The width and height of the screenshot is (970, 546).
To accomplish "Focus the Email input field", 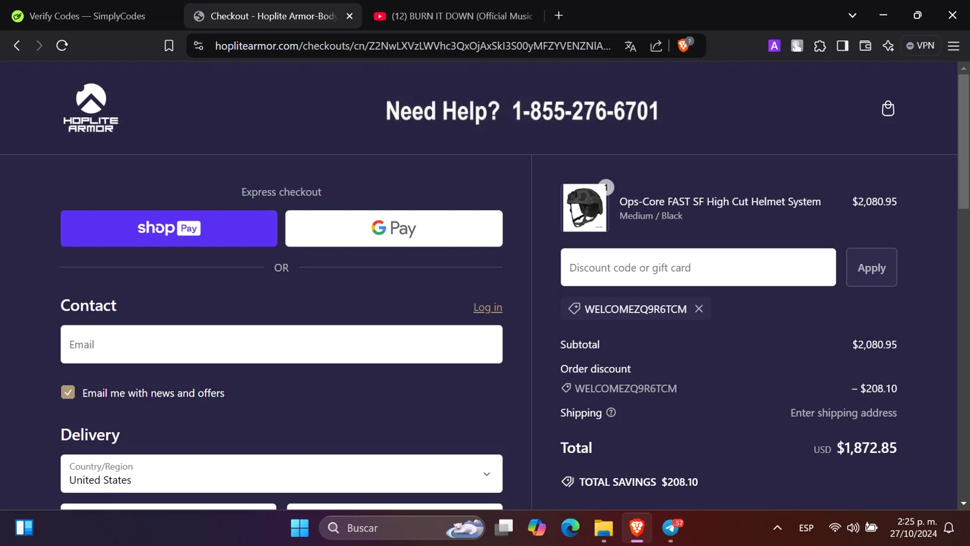I will coord(281,344).
